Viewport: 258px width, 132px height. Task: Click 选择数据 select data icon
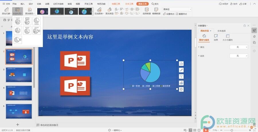click(146, 11)
